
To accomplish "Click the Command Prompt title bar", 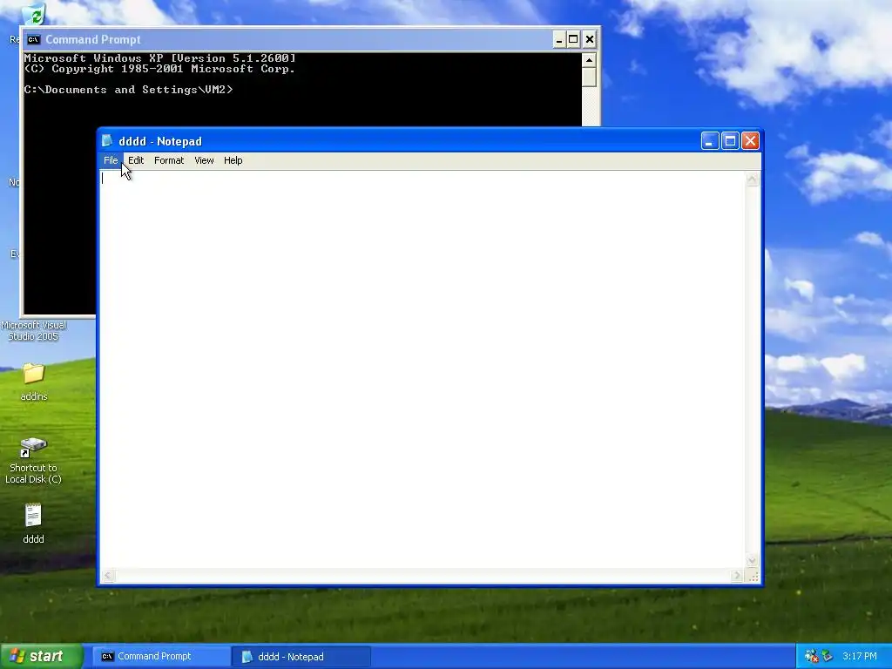I will pos(310,39).
